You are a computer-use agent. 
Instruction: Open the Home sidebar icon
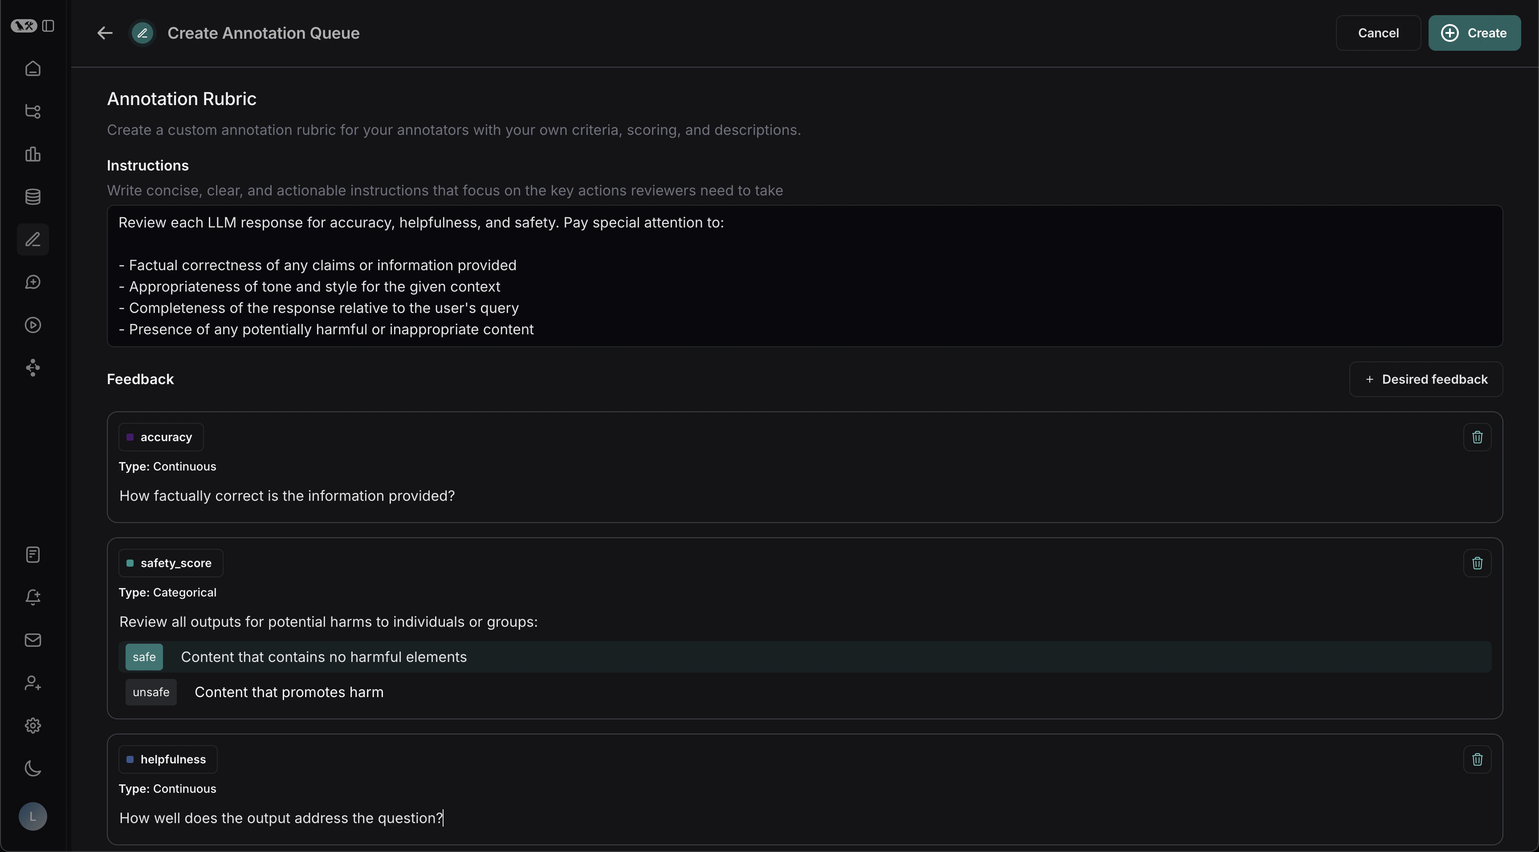(33, 68)
